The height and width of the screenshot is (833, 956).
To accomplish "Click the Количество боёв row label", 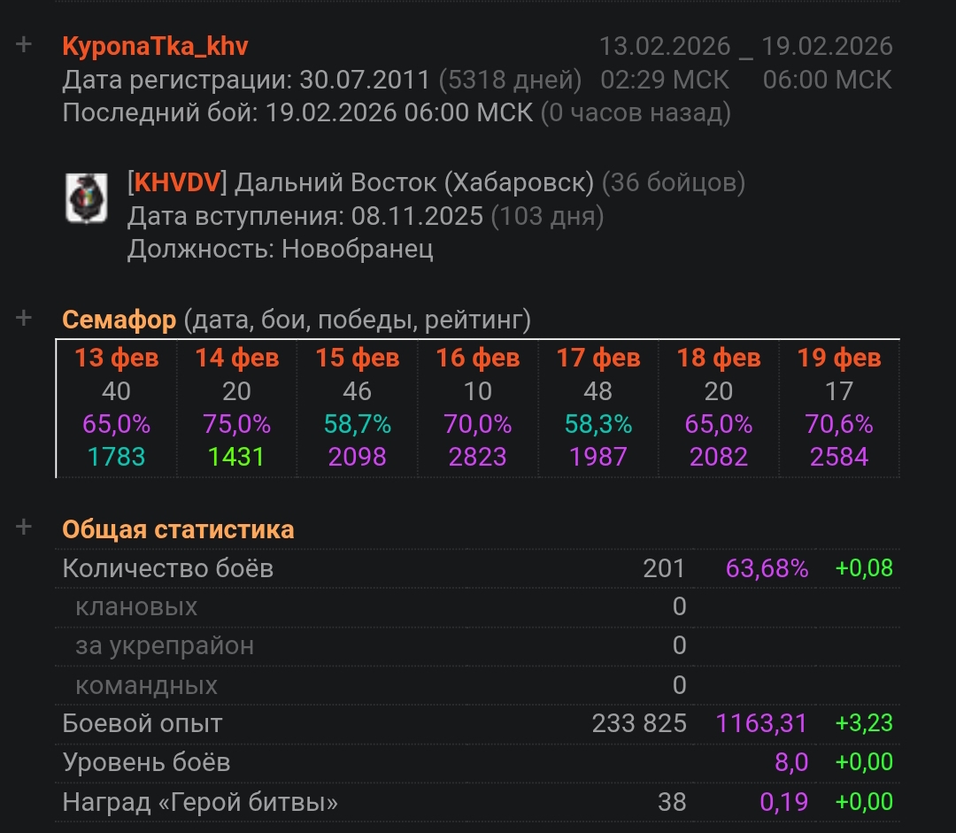I will pyautogui.click(x=167, y=568).
